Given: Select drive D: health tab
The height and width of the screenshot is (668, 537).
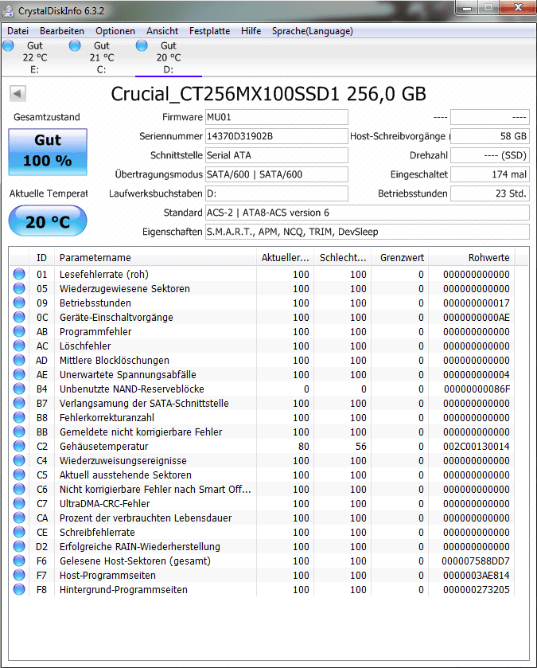Looking at the screenshot, I should tap(169, 57).
